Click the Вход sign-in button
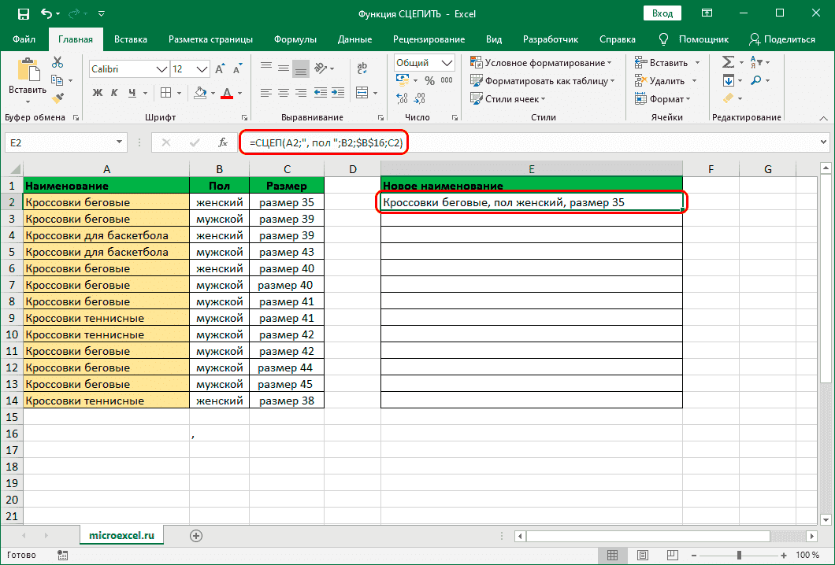 click(x=662, y=13)
